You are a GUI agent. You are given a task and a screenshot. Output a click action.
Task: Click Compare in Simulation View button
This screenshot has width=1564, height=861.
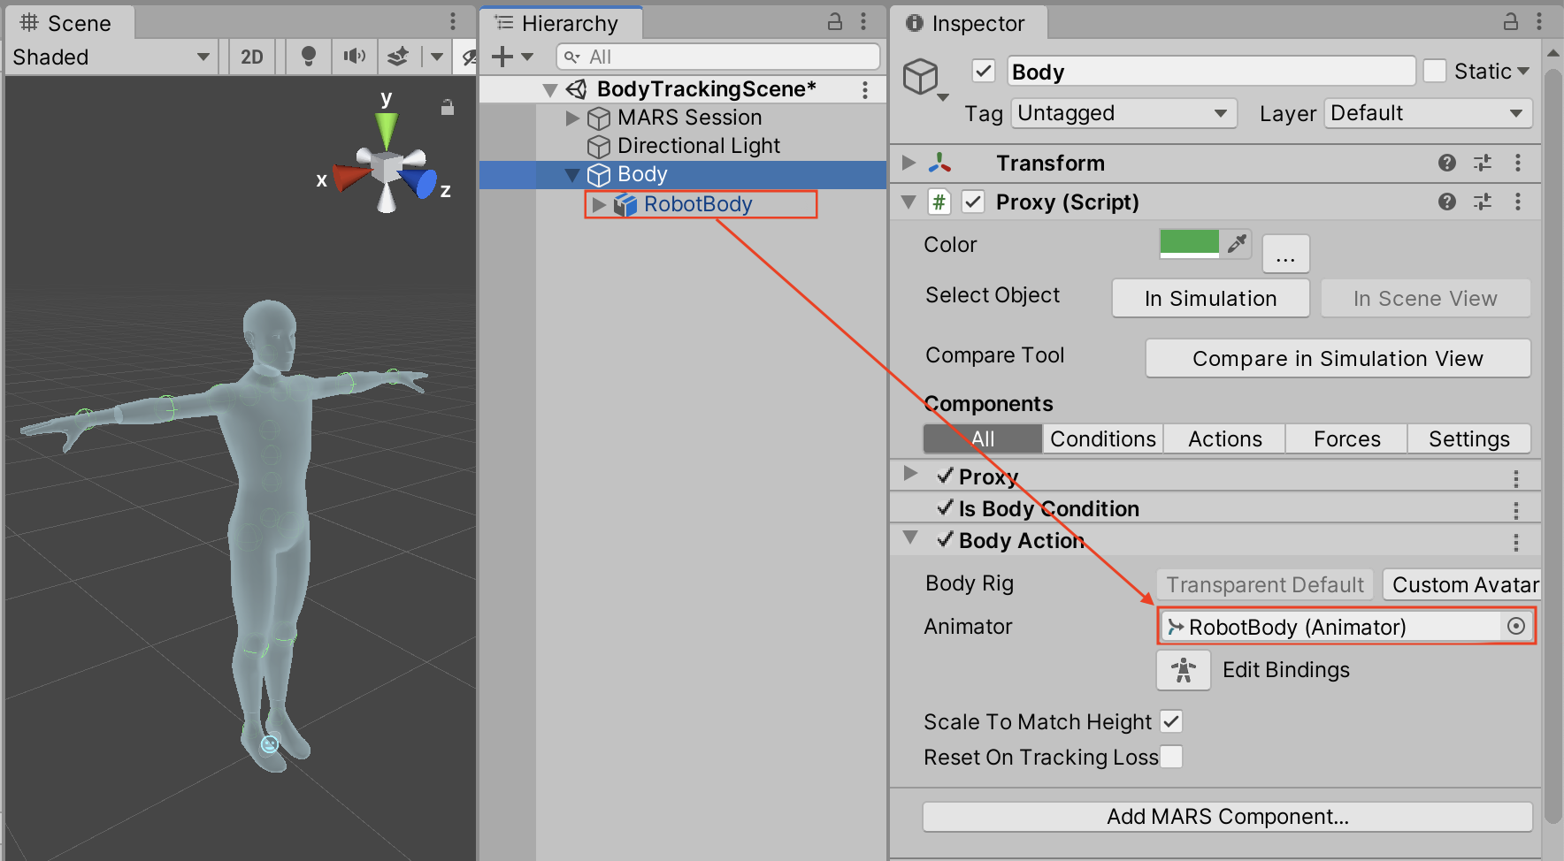click(x=1337, y=358)
